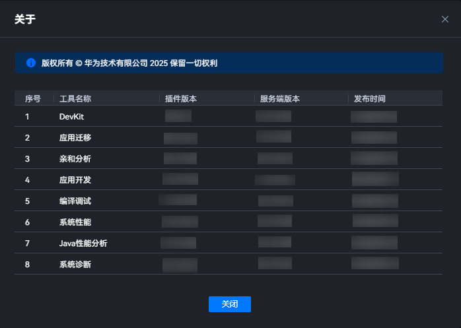Click the release date cell for 系统诊断
The width and height of the screenshot is (461, 328).
(375, 263)
